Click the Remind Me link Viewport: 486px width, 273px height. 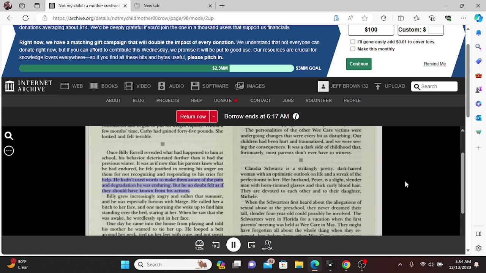[x=435, y=64]
